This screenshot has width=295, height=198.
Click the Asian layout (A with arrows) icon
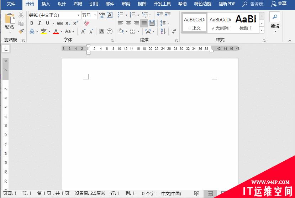148,31
